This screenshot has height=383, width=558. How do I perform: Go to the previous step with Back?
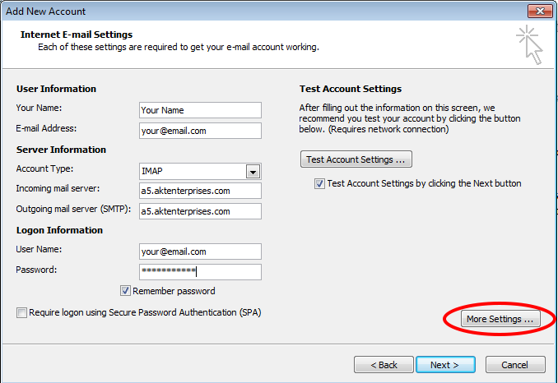pyautogui.click(x=384, y=365)
